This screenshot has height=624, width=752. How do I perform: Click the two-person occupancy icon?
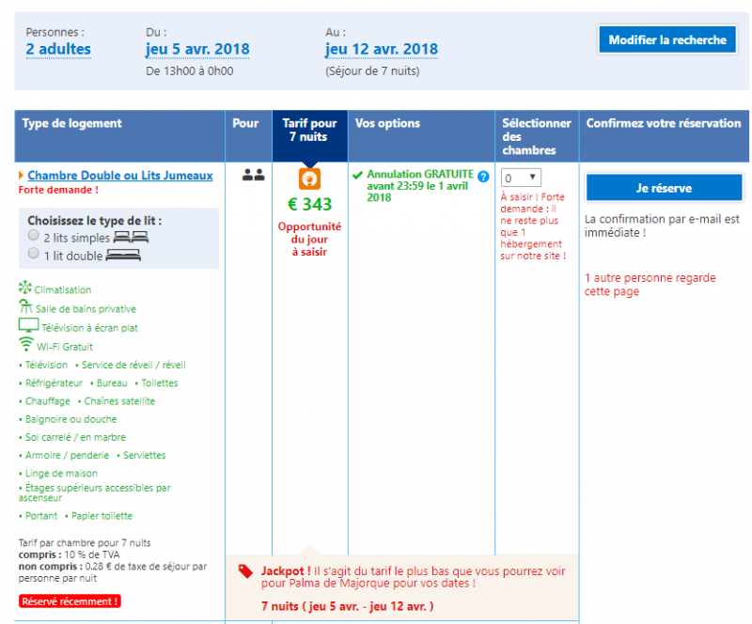tap(253, 175)
